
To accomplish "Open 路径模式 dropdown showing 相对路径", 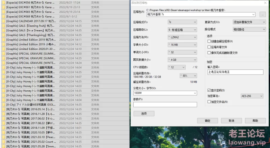I will point(249,29).
